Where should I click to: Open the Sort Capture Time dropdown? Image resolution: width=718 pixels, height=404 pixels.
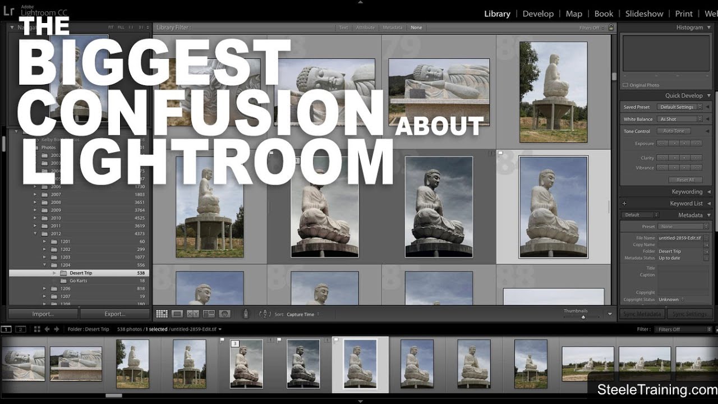coord(303,314)
